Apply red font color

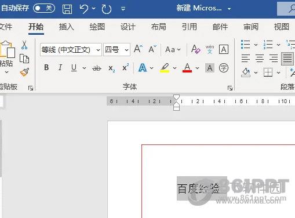pyautogui.click(x=187, y=68)
